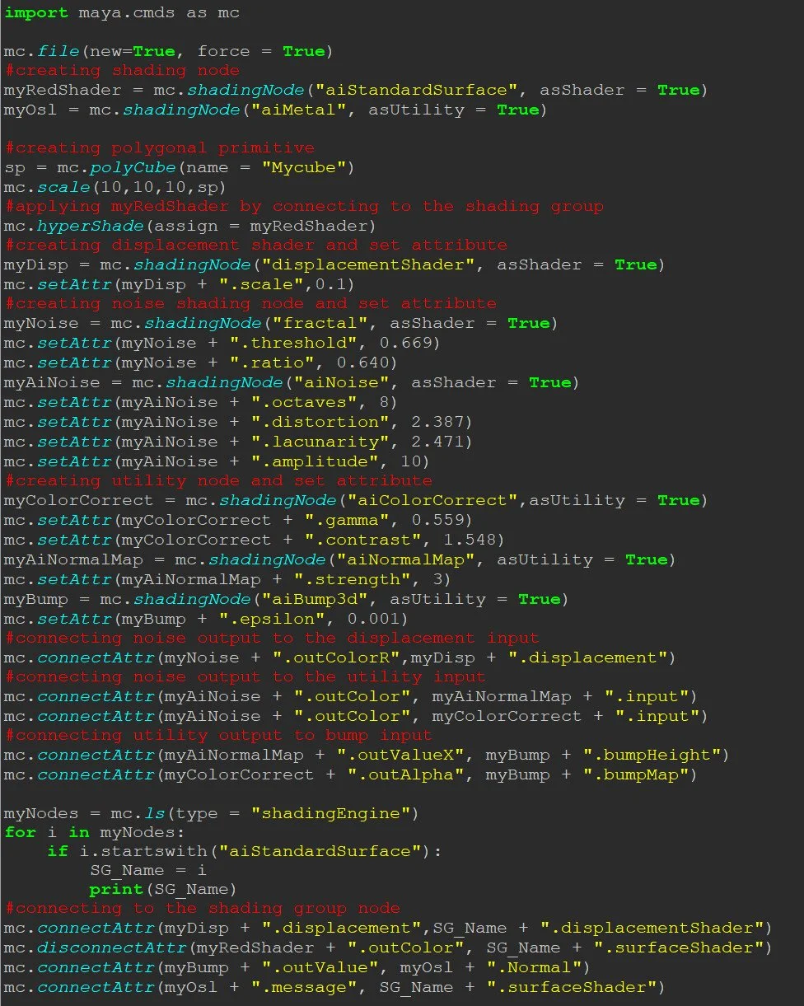This screenshot has height=1006, width=804.
Task: Click the ".epsilon" setAttr line
Action: pos(206,619)
